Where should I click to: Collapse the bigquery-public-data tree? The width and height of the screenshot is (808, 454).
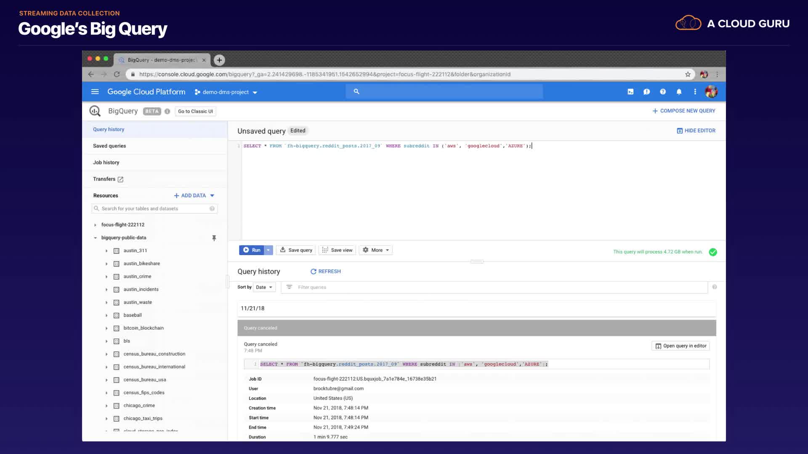(x=96, y=238)
